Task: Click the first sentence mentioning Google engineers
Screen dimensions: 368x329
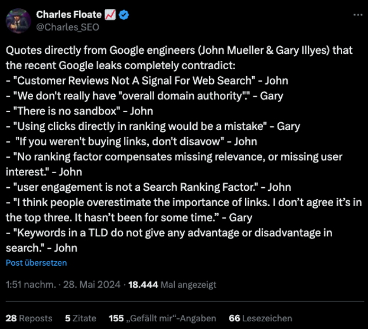Action: [x=180, y=58]
